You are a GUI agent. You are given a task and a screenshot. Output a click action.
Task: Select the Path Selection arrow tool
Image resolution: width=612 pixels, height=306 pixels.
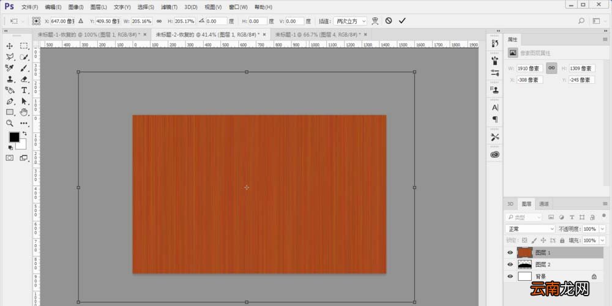(24, 101)
